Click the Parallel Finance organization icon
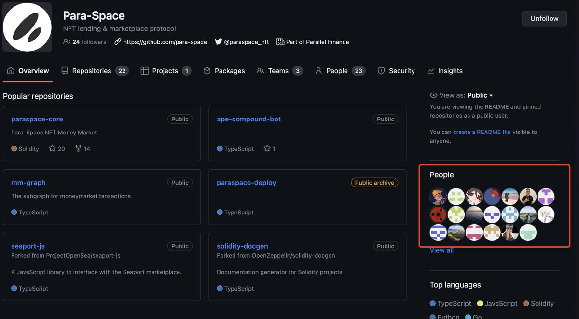Image resolution: width=579 pixels, height=319 pixels. 280,41
